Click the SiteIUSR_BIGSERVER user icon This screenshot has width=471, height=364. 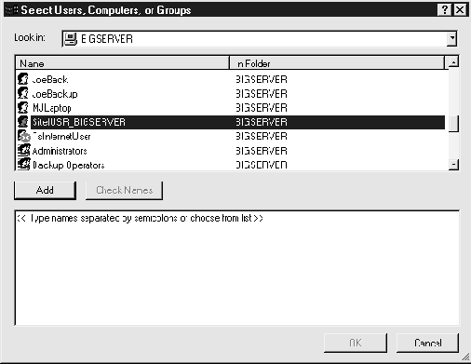(x=23, y=122)
